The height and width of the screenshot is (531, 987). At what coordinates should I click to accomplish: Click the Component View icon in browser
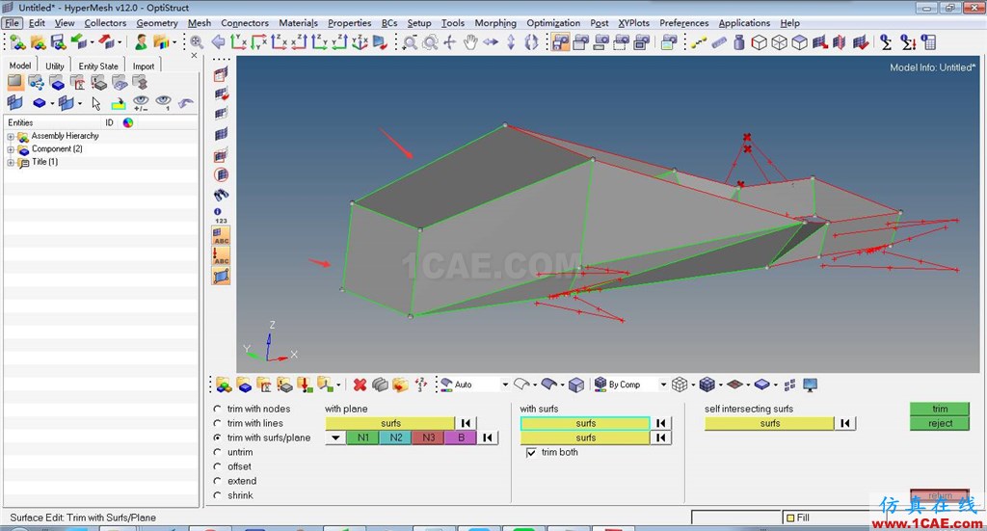[x=57, y=83]
